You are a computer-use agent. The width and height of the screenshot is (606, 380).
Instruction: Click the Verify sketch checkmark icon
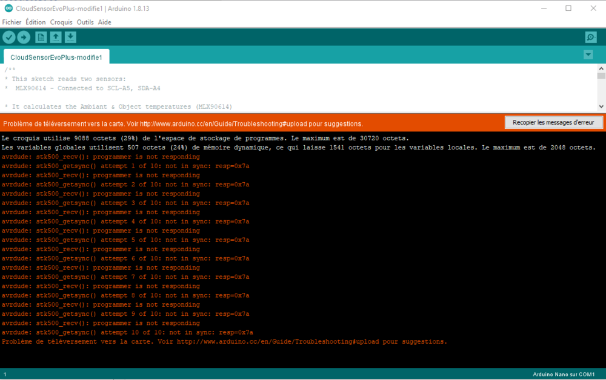point(9,37)
